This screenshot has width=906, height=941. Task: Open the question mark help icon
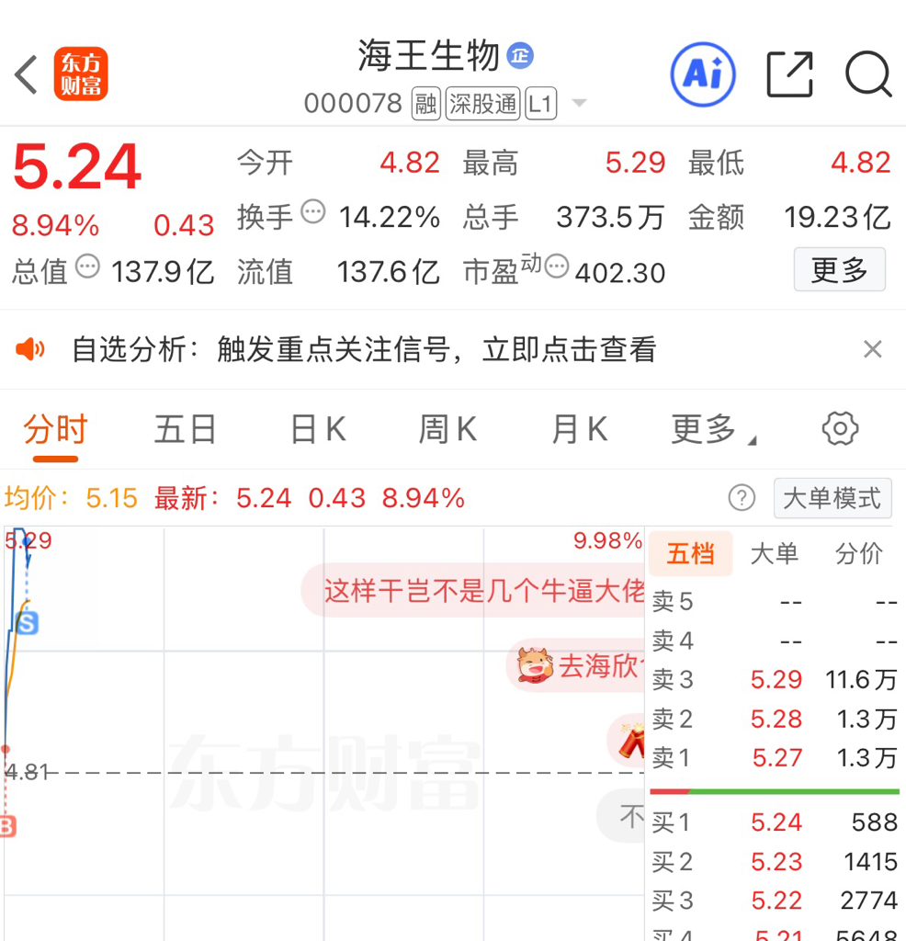742,497
